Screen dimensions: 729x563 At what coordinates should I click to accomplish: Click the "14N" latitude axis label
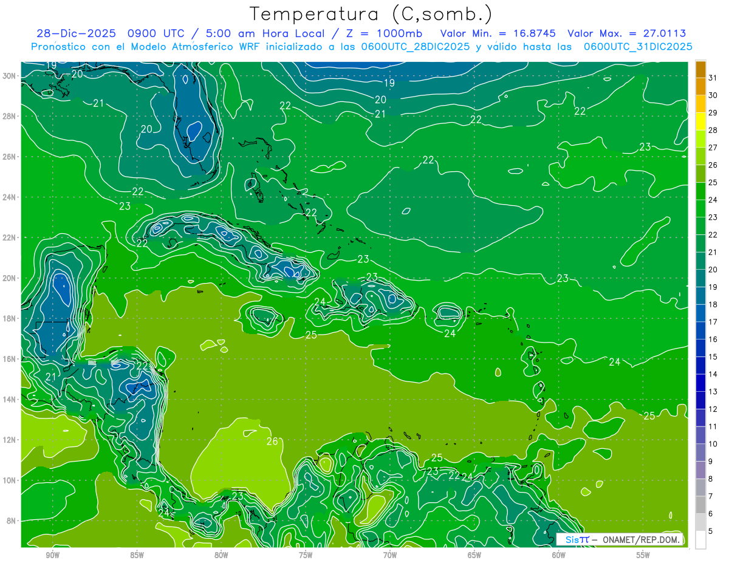[x=10, y=399]
